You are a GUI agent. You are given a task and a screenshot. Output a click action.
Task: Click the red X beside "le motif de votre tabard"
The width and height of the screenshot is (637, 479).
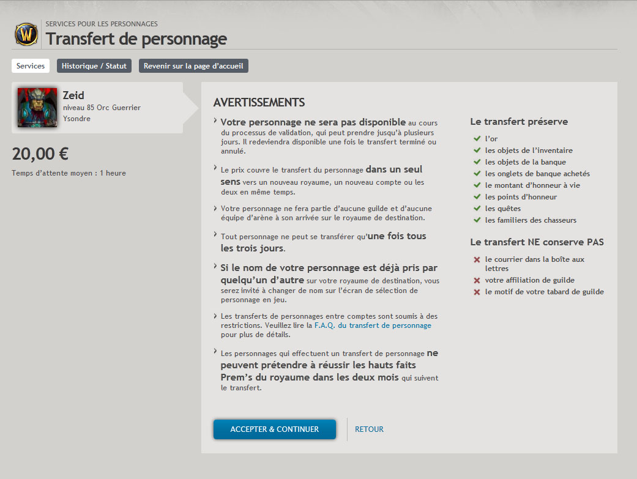coord(477,292)
